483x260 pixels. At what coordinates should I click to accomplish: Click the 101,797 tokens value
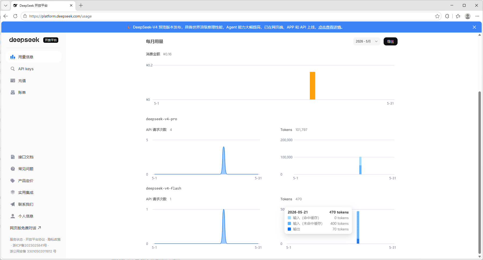click(x=301, y=130)
